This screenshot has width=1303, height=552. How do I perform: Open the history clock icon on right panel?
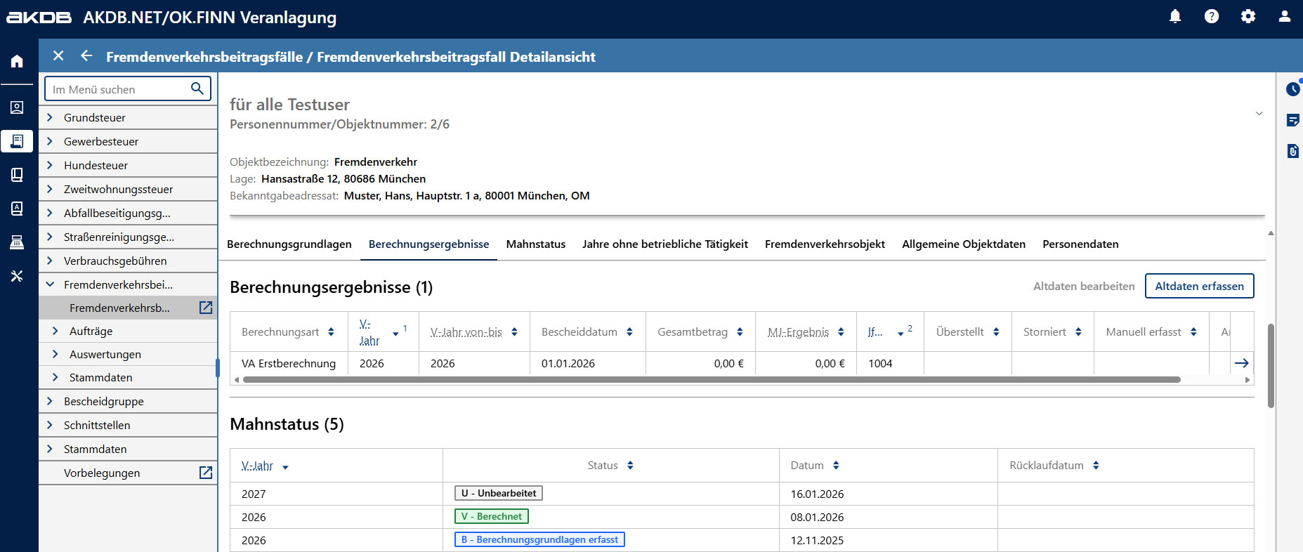[1292, 89]
